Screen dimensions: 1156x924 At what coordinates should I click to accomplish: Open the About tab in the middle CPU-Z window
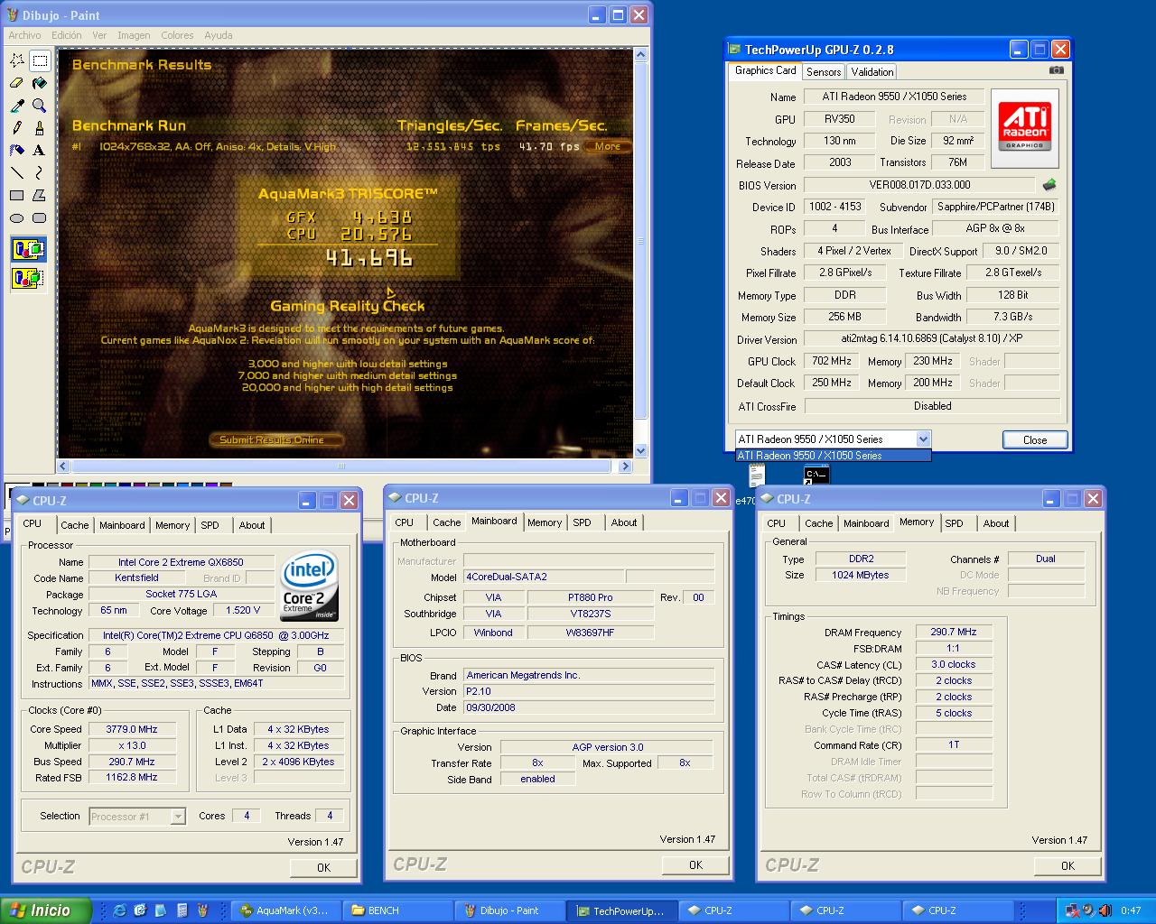click(624, 522)
